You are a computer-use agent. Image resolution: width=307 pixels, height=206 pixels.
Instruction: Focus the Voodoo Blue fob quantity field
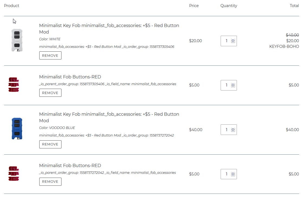226,129
